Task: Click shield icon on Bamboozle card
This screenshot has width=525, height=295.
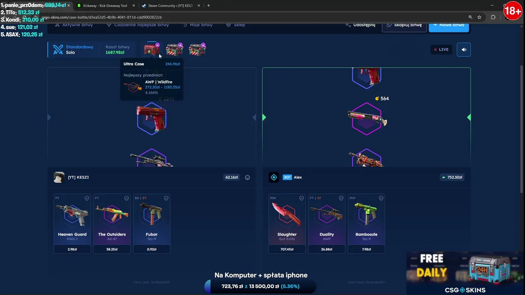Action: (x=381, y=198)
